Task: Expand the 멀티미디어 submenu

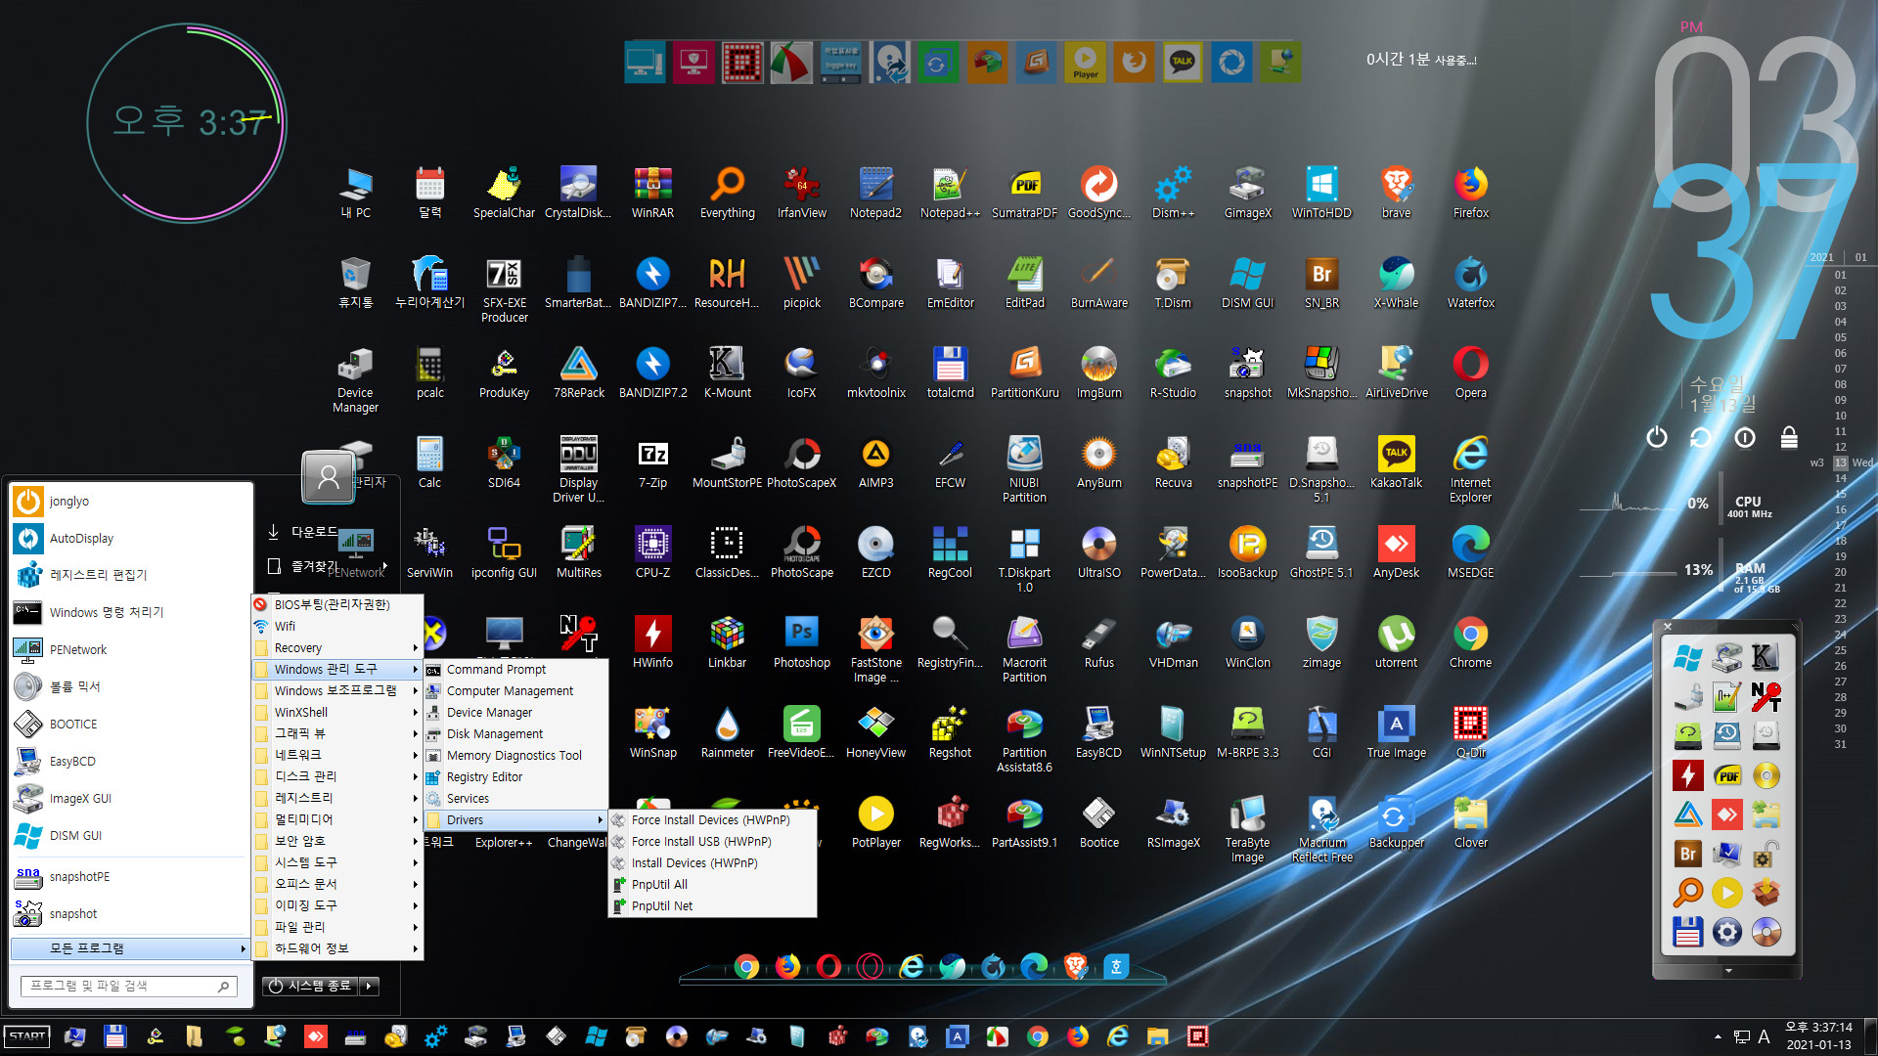Action: coord(337,819)
